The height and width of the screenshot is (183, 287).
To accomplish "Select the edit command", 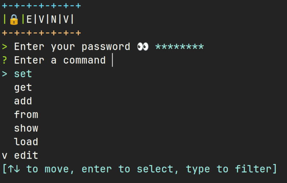I will [26, 155].
